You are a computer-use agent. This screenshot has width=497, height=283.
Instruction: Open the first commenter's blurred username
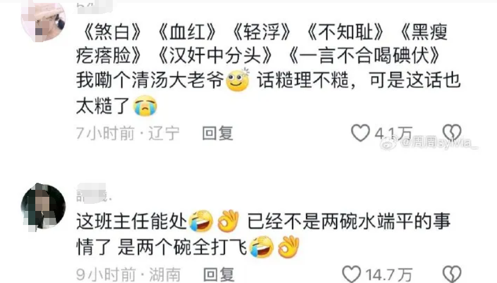(x=95, y=8)
